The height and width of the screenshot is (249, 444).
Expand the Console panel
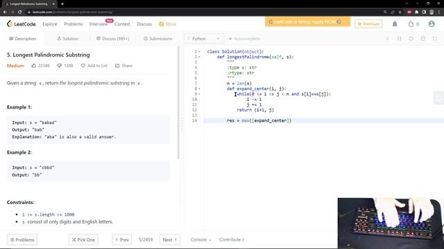coord(200,240)
